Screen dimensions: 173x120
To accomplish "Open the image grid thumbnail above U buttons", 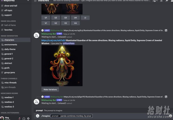I will coord(62,9).
